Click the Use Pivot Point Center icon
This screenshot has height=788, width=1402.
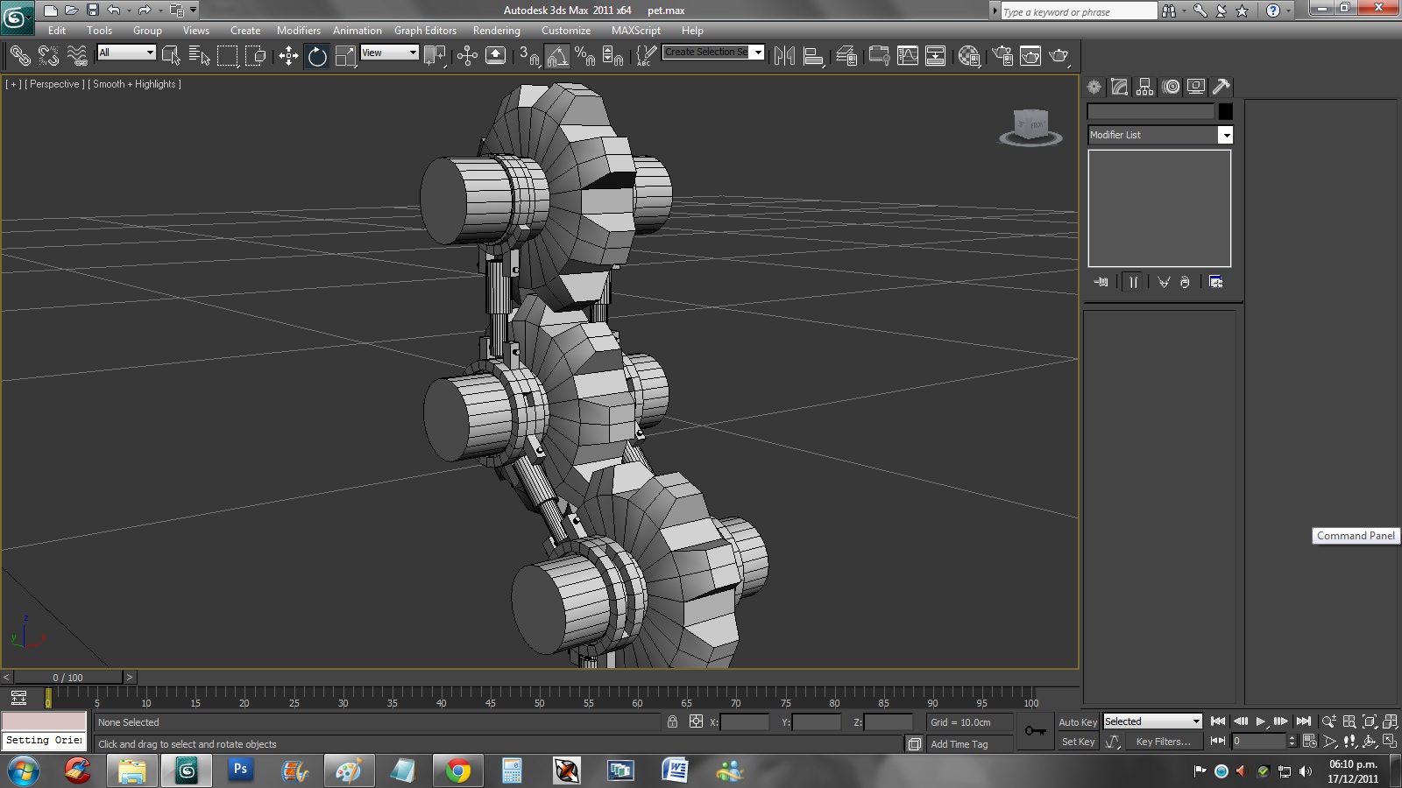(434, 56)
